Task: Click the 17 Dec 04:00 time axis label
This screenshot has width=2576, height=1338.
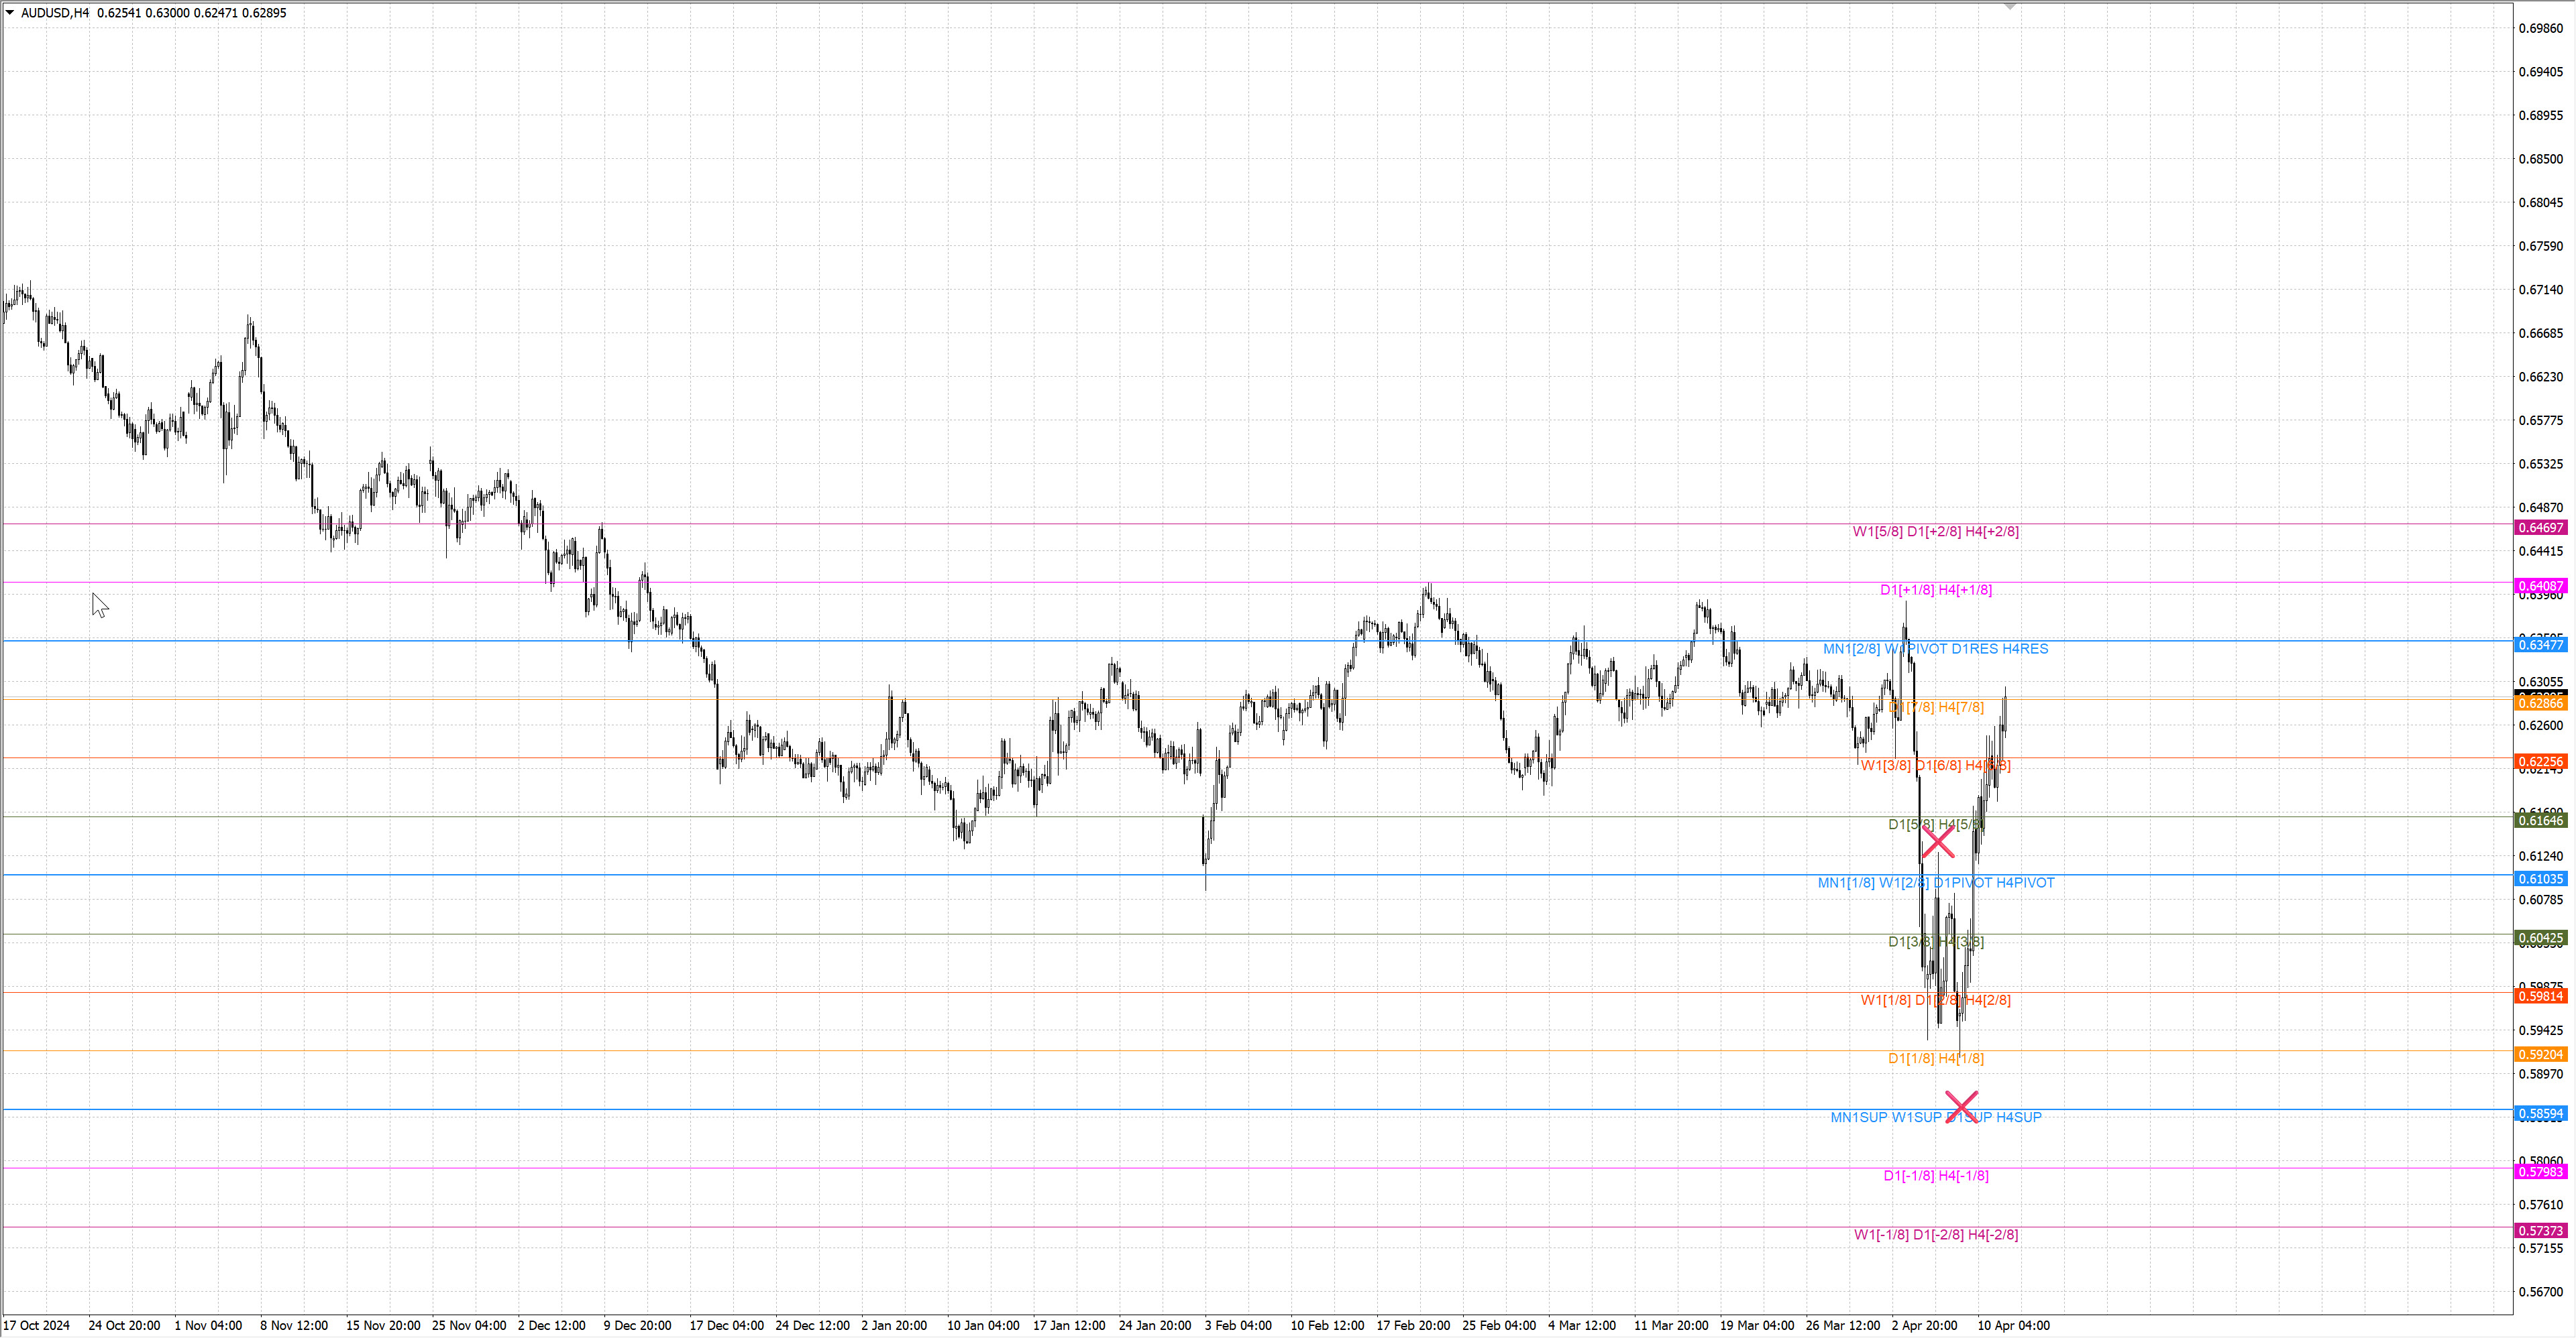Action: (x=726, y=1325)
